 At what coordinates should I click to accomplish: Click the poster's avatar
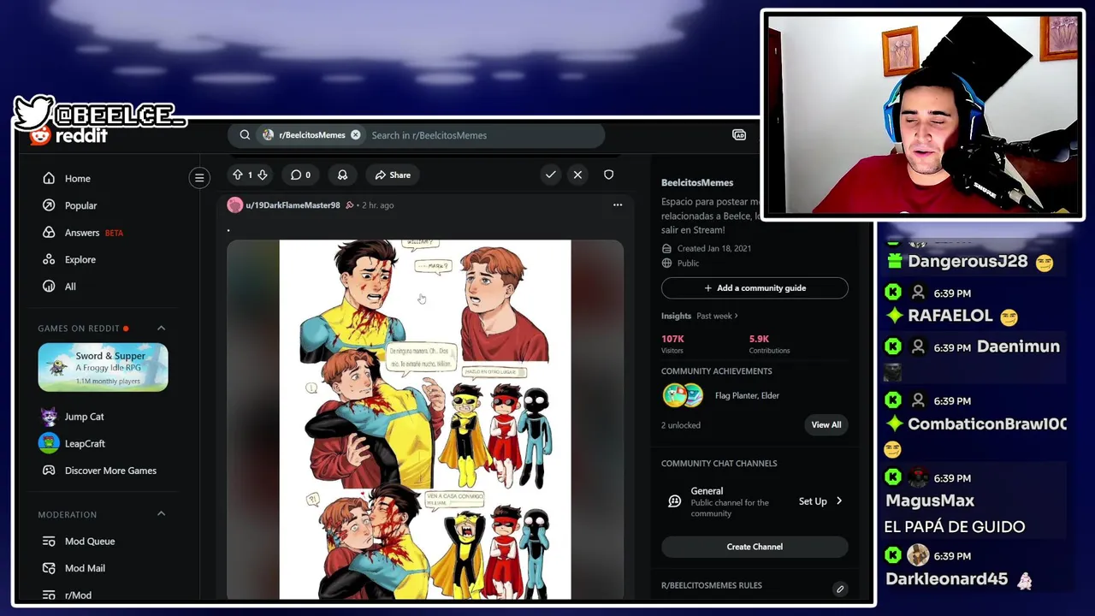point(234,205)
